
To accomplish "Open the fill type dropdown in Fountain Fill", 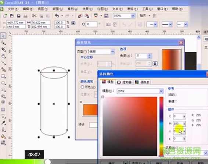I will pos(112,51).
